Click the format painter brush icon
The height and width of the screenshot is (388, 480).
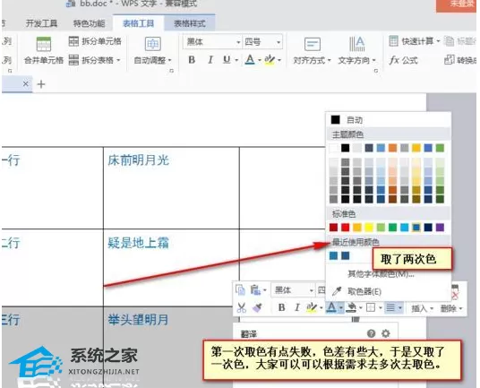coord(257,307)
